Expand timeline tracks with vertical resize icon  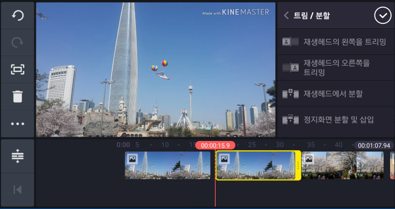tap(17, 156)
